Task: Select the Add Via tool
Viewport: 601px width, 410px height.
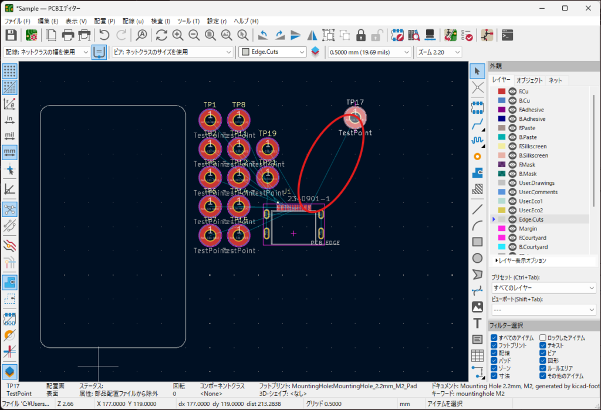Action: coord(478,156)
